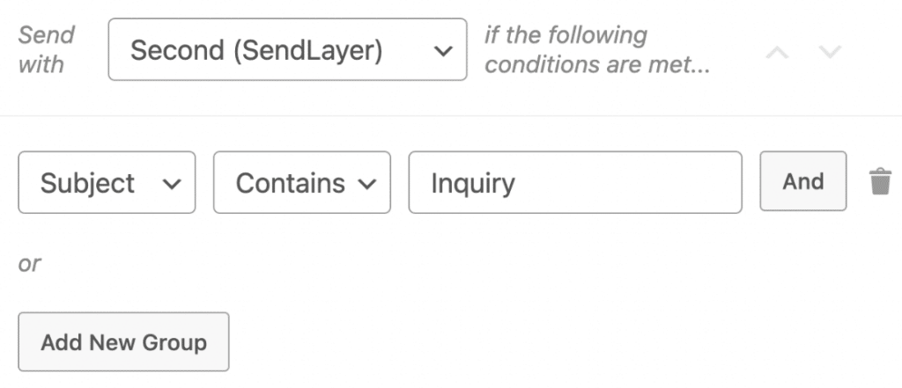This screenshot has height=388, width=902.
Task: Click the "conditions are met..." text line
Action: 597,65
